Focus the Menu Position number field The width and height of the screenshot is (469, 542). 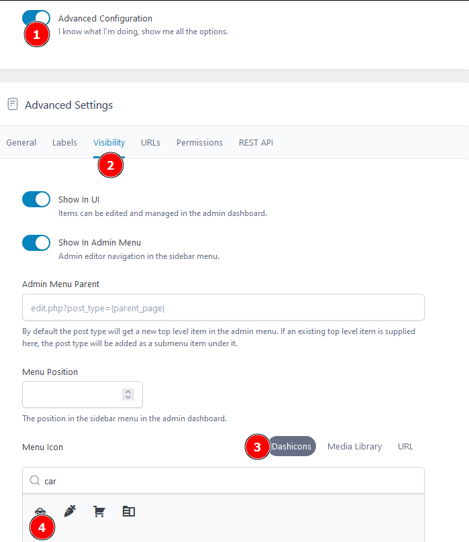tap(83, 394)
